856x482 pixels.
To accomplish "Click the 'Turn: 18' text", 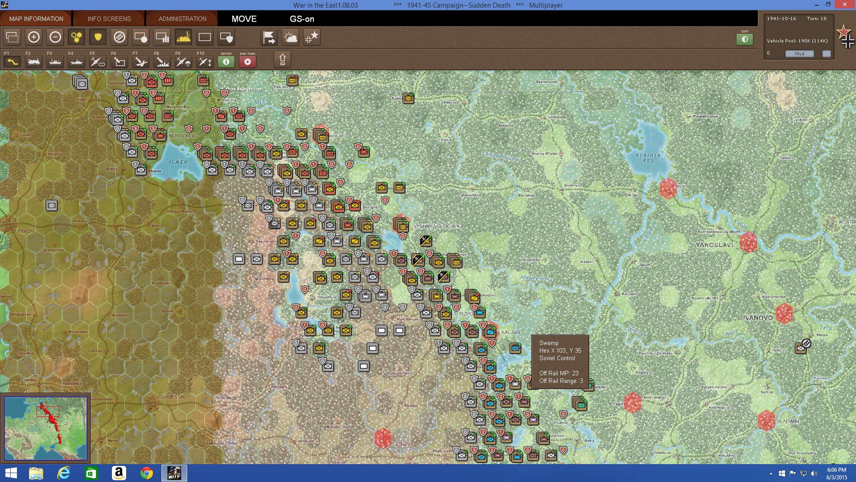I will pos(816,19).
